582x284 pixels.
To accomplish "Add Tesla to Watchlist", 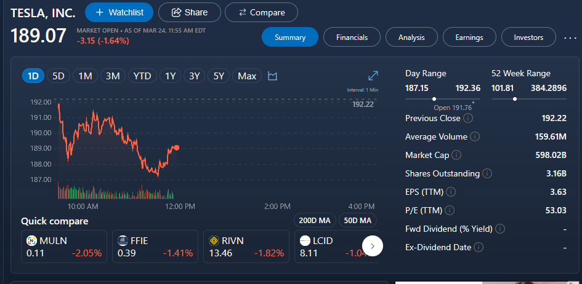I will [119, 12].
